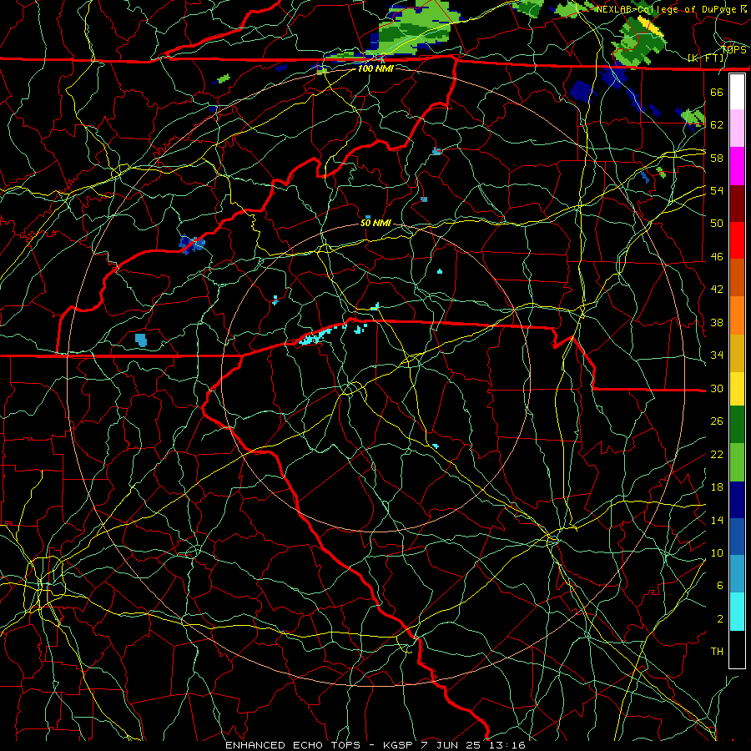Click the dark green legend swatch near 26
This screenshot has width=751, height=751.
[737, 425]
